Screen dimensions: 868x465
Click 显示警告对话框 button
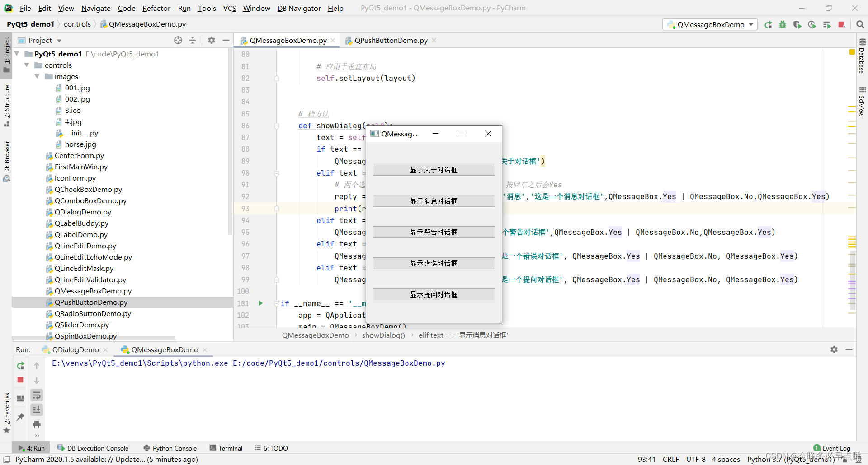434,232
